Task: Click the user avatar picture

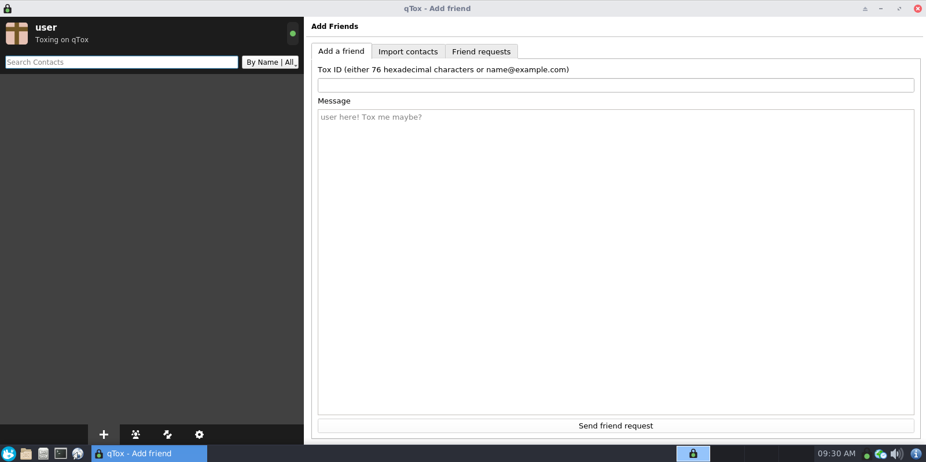Action: click(x=17, y=34)
